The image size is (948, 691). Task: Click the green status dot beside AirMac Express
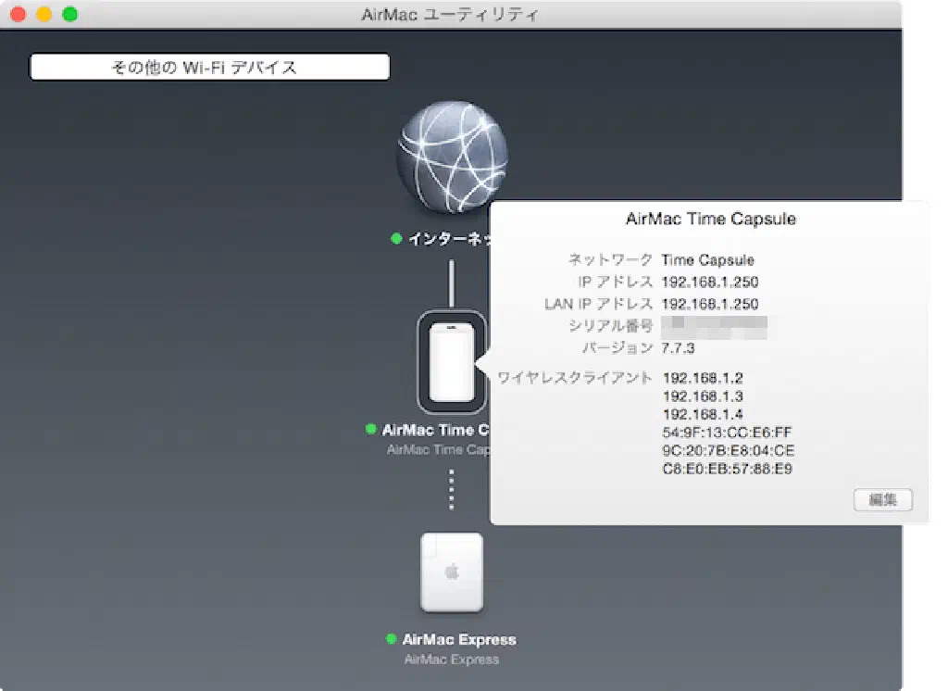coord(391,640)
